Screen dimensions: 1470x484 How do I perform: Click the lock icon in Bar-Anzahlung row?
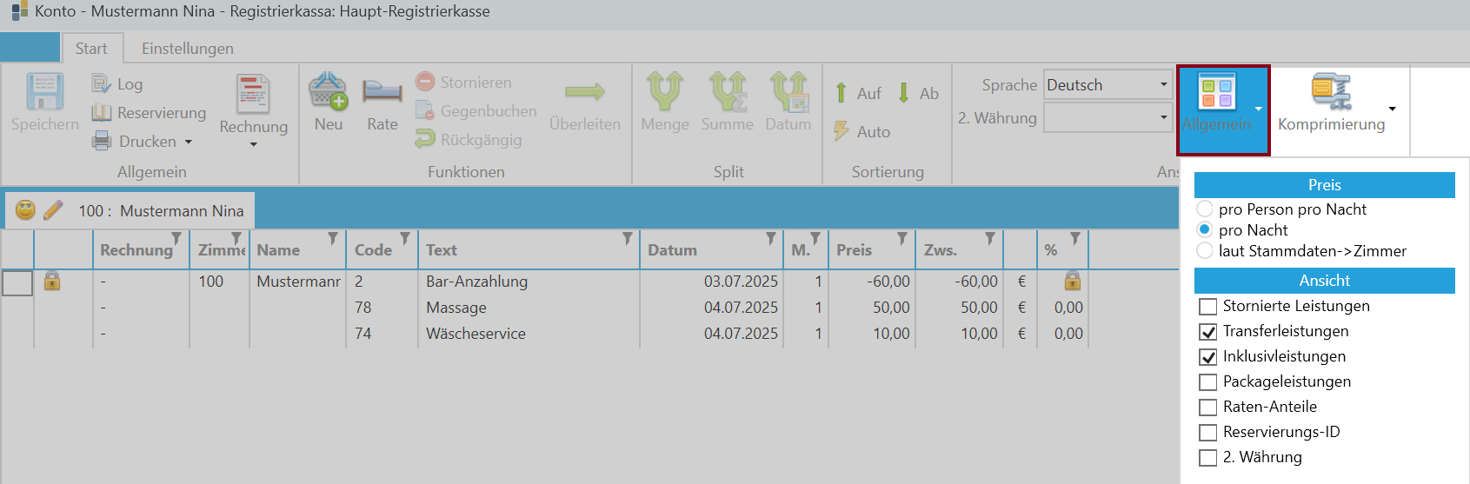[52, 281]
